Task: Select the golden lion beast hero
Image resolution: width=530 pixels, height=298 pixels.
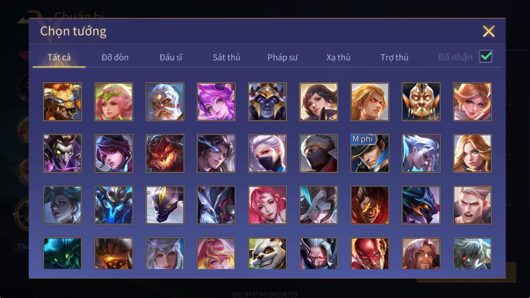Action: 62,102
